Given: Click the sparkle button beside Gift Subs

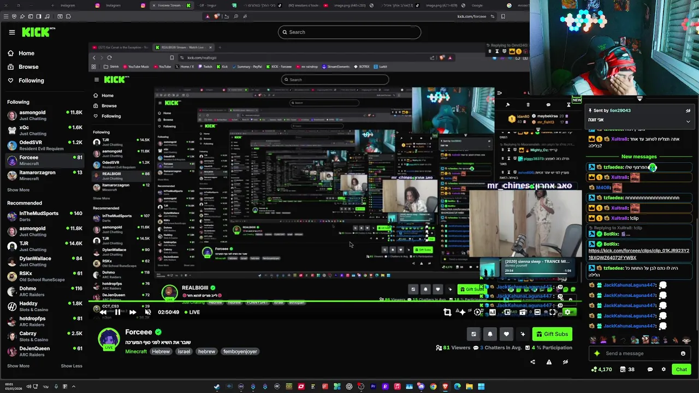Looking at the screenshot, I should (x=523, y=334).
